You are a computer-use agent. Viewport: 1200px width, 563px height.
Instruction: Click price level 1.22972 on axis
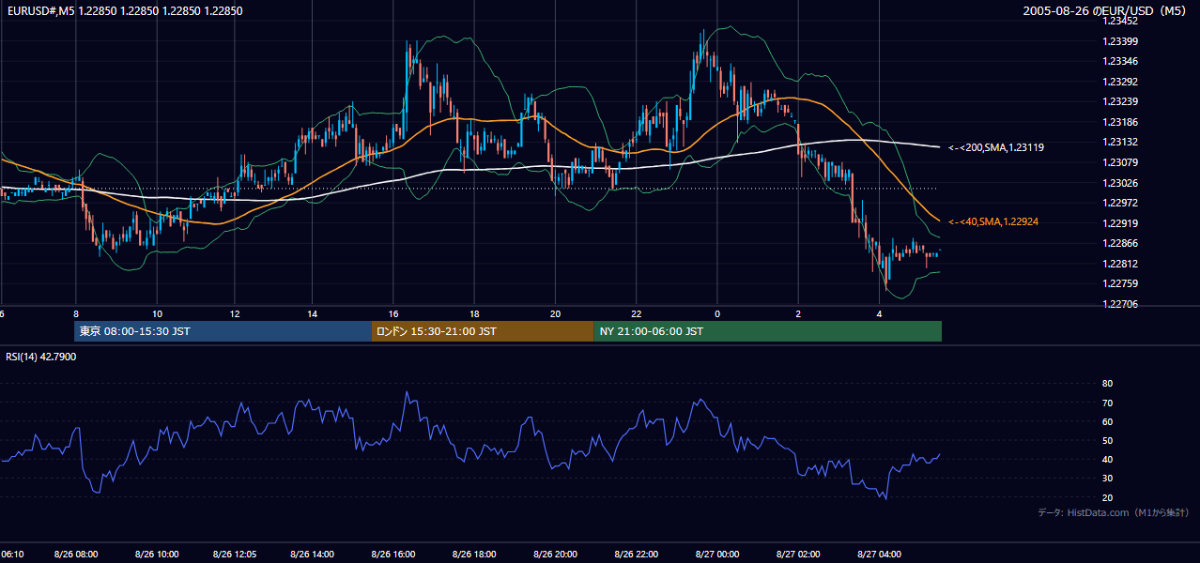(x=1118, y=203)
